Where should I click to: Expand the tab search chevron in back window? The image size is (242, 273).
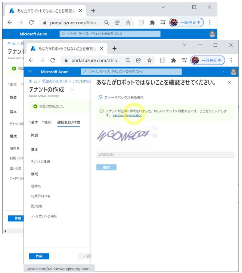[163, 7]
